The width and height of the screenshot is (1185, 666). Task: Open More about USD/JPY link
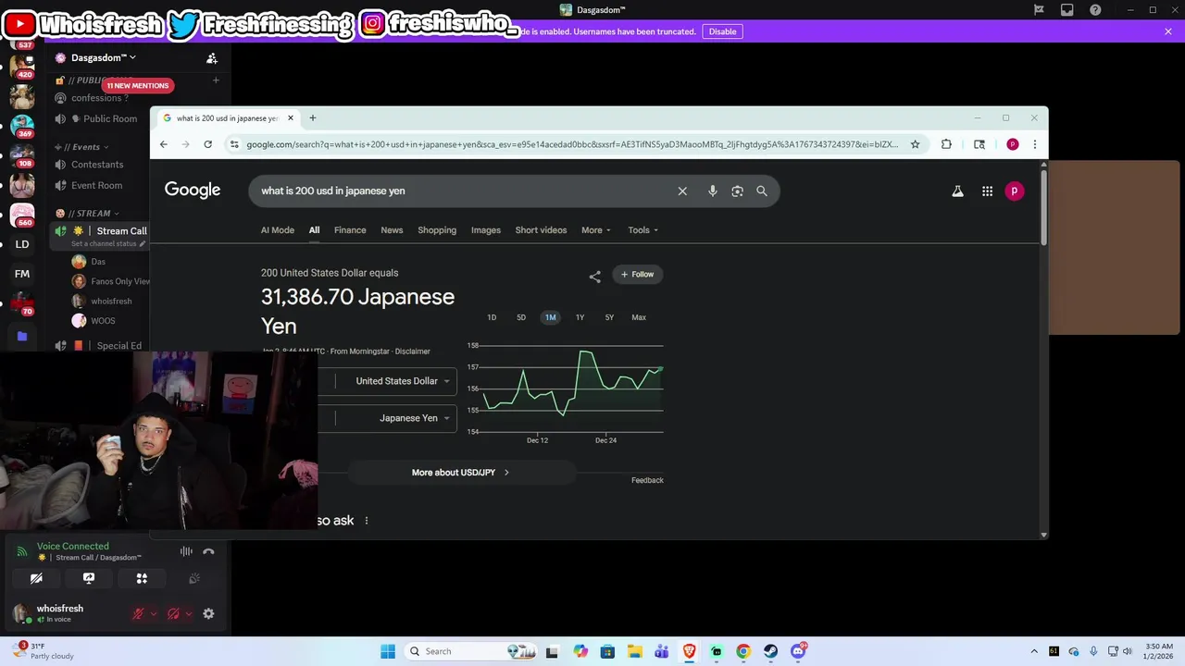[x=461, y=473]
